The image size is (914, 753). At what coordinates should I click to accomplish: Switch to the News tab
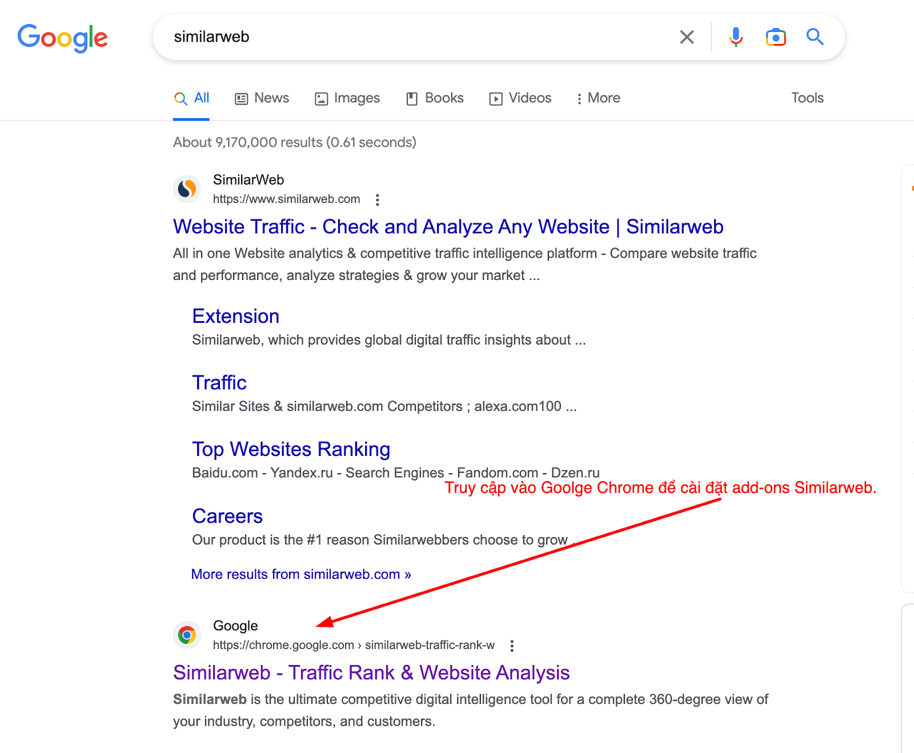point(262,98)
